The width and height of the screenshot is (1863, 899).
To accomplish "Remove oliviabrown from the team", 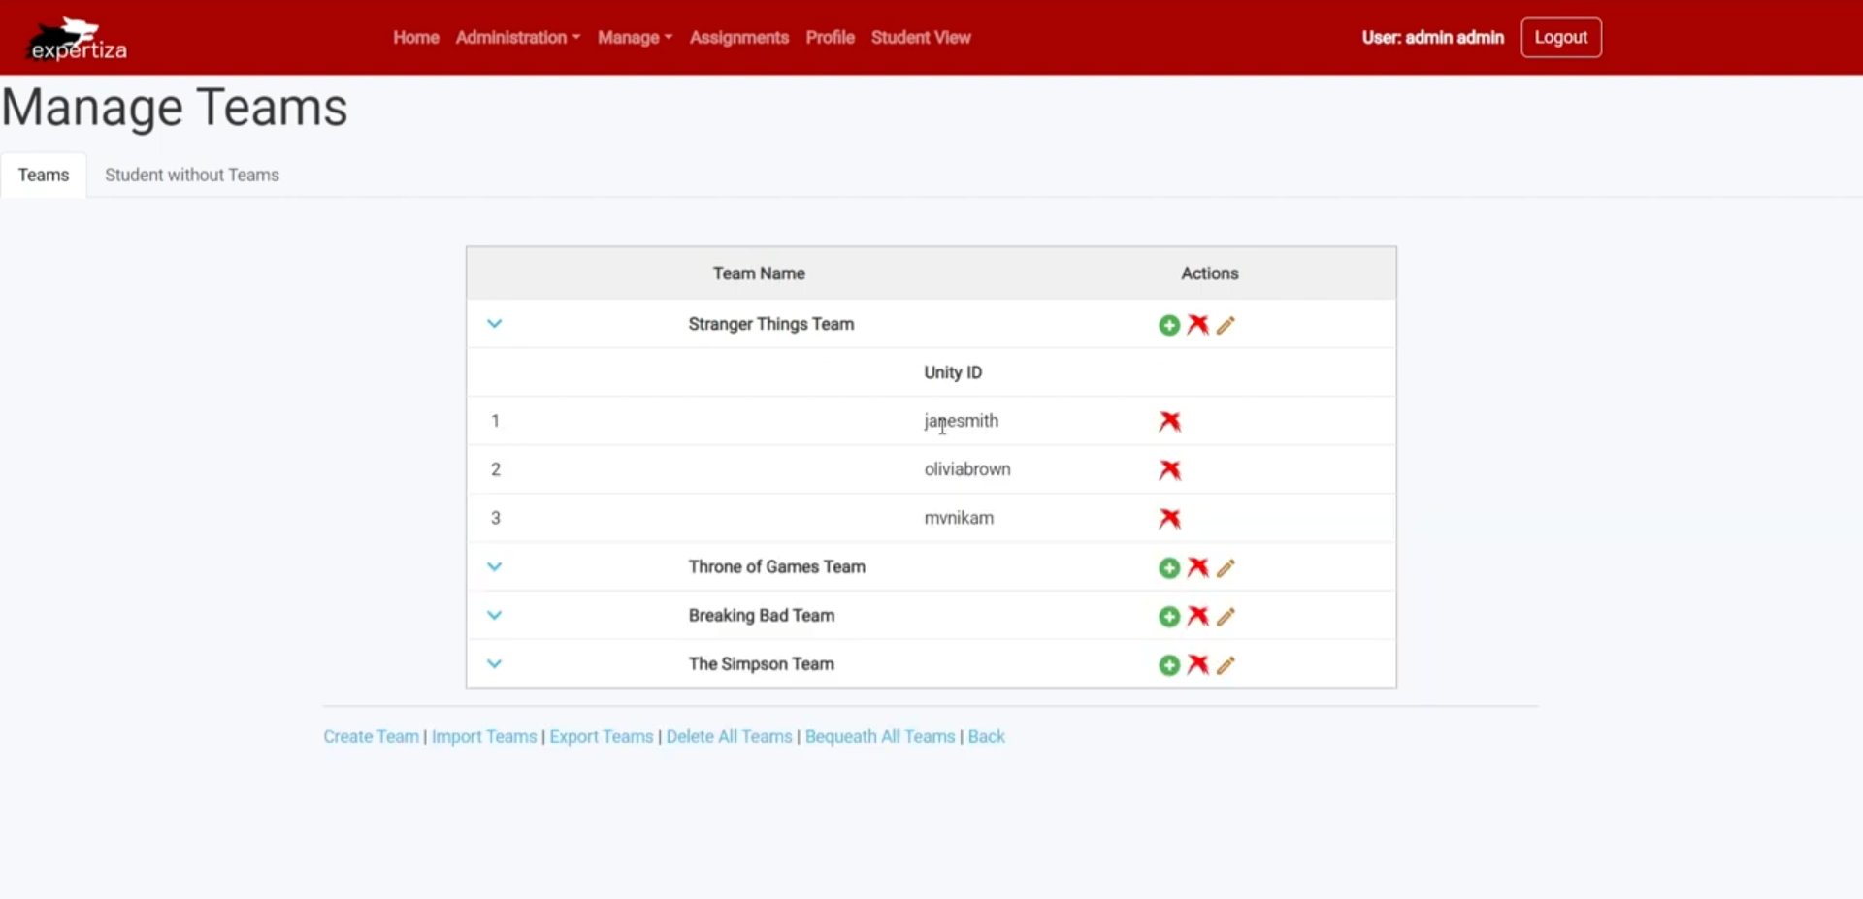I will 1170,469.
